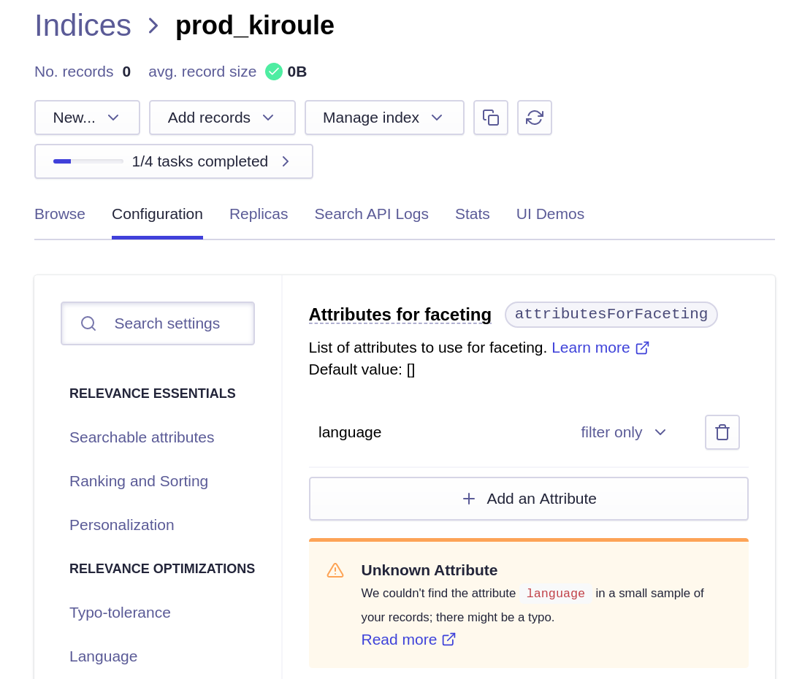Open the New... dropdown

pyautogui.click(x=87, y=118)
